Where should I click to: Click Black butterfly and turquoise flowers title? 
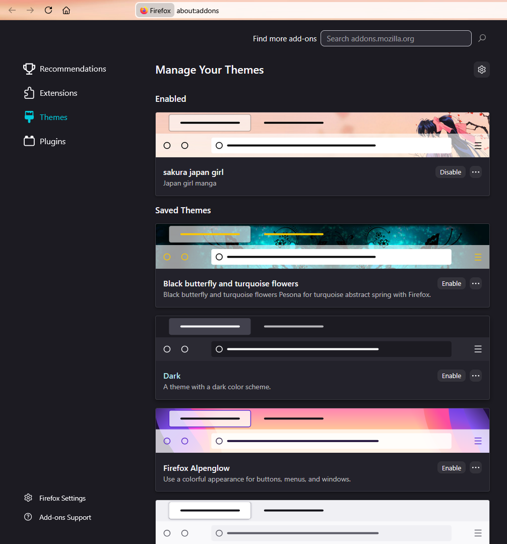(x=231, y=284)
